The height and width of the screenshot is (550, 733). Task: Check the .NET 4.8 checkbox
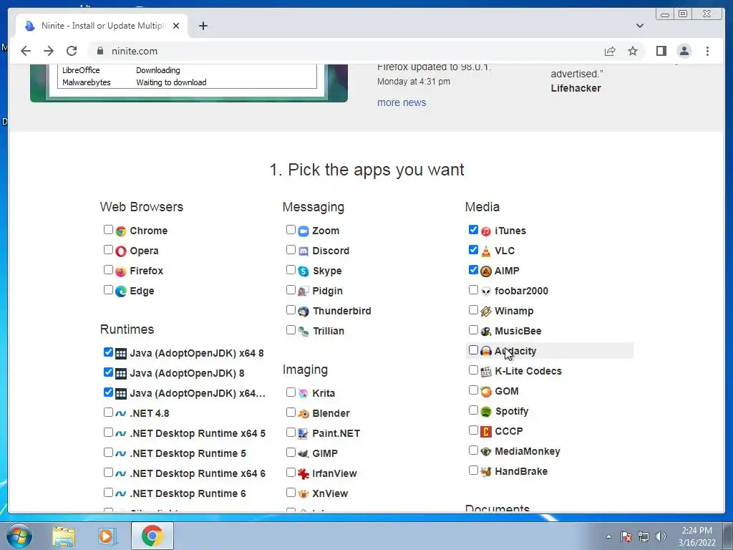coord(108,412)
